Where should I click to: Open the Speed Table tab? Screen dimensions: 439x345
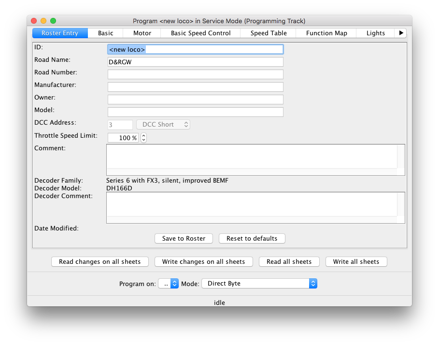click(x=269, y=33)
